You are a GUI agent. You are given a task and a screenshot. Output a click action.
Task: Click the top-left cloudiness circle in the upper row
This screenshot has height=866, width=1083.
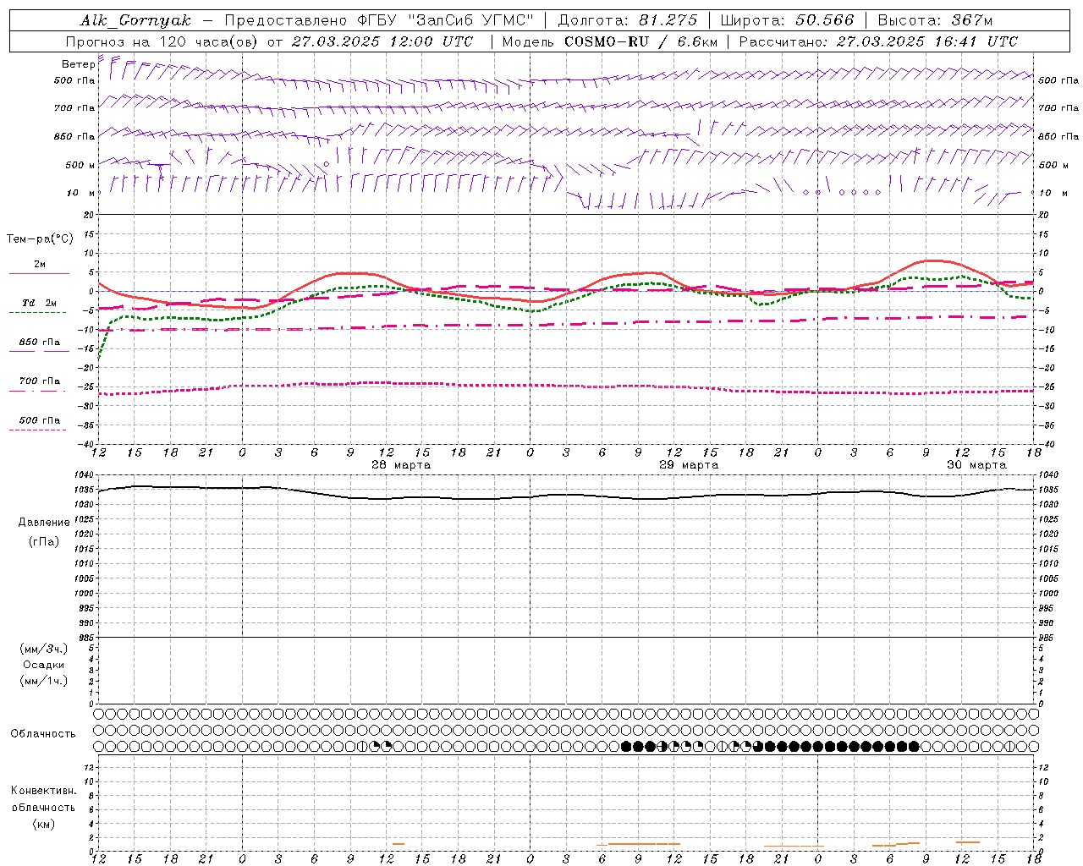click(x=99, y=714)
